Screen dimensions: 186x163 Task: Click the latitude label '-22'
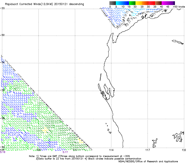click(x=2, y=35)
